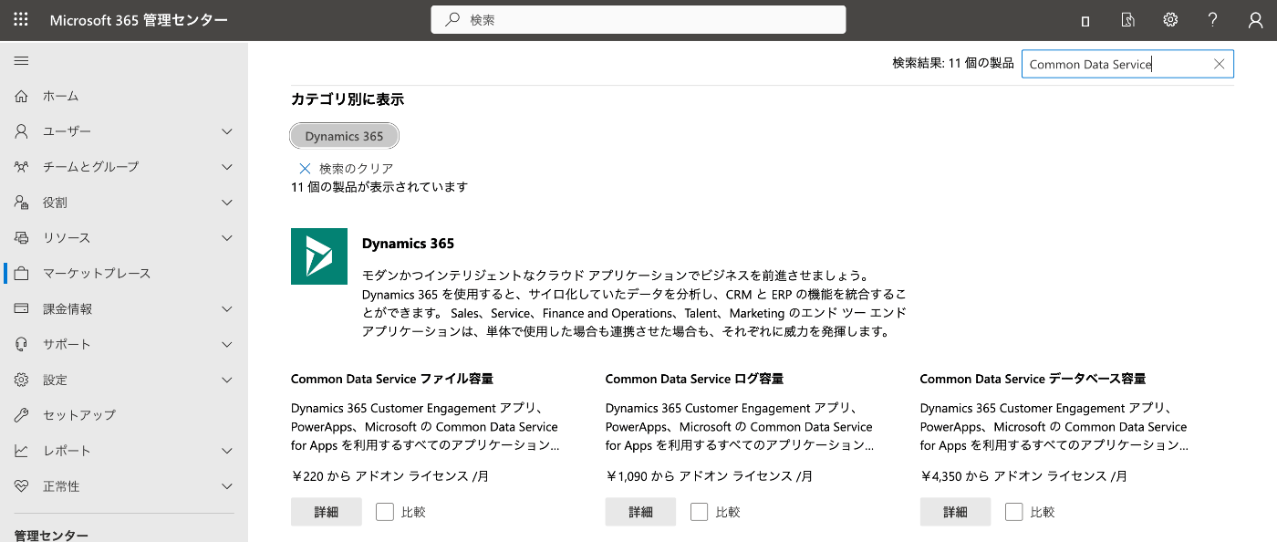Screen dimensions: 1277x542
Task: Click the Marketplace bag icon
Action: (22, 274)
